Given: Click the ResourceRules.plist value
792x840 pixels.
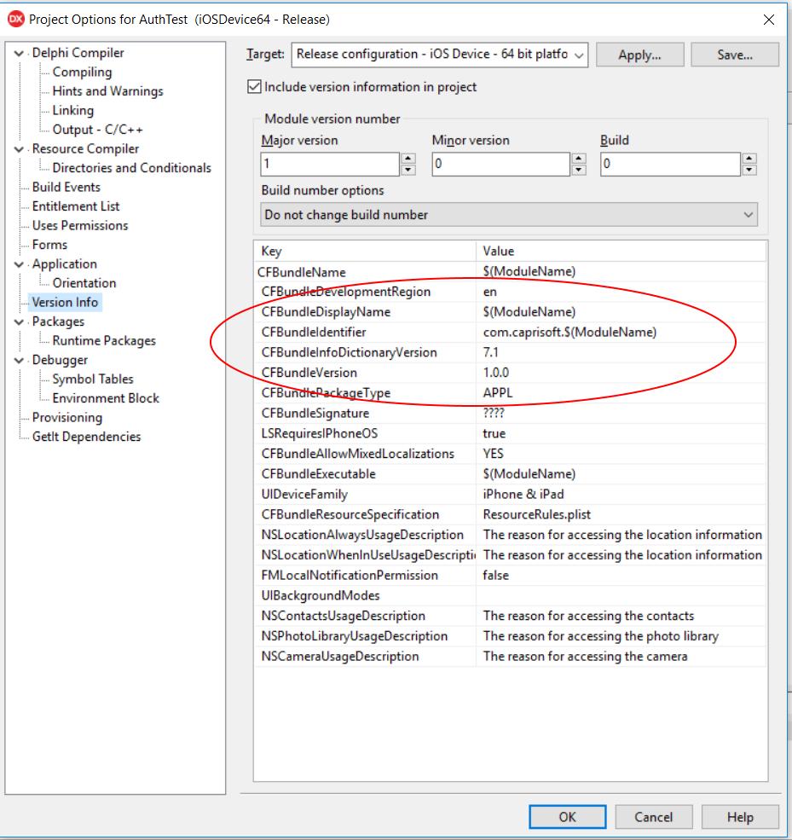Looking at the screenshot, I should click(536, 515).
